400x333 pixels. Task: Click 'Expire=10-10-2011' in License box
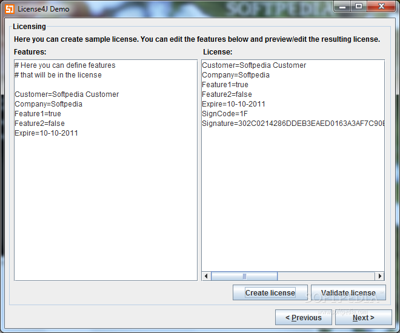[233, 104]
